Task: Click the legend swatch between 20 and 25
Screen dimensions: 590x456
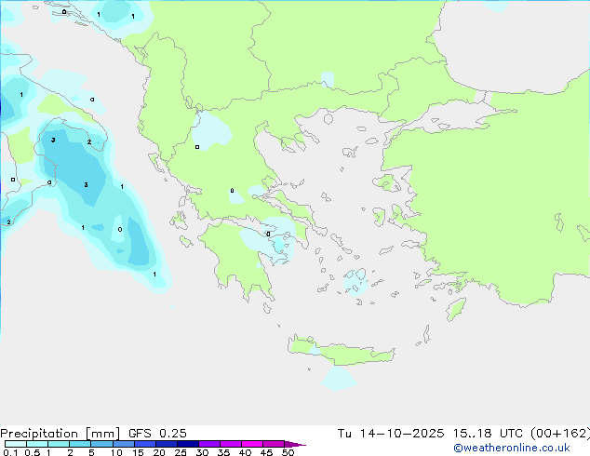Action: [x=167, y=444]
